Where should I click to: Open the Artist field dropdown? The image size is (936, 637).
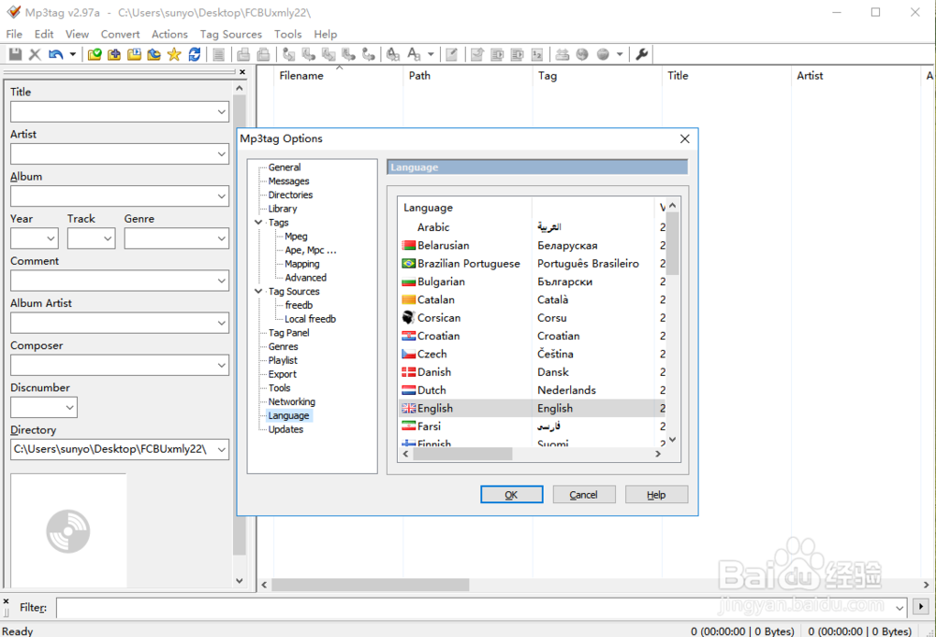222,154
